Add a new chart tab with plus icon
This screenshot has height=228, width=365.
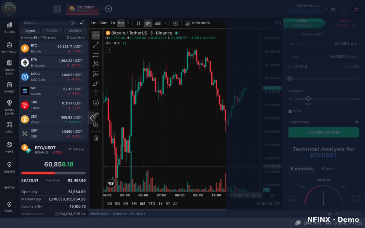108,9
